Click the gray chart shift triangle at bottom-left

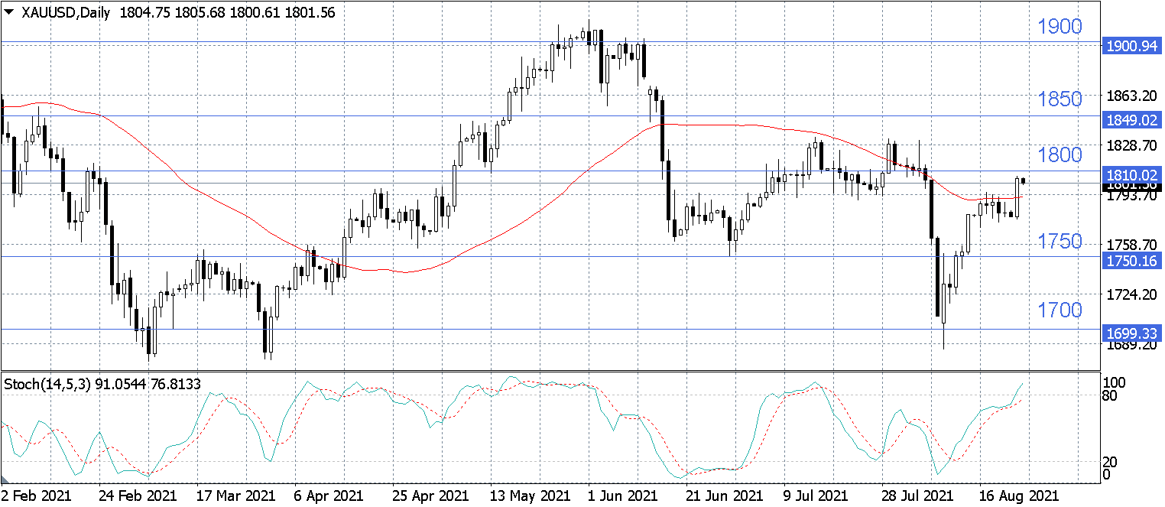click(x=5, y=478)
